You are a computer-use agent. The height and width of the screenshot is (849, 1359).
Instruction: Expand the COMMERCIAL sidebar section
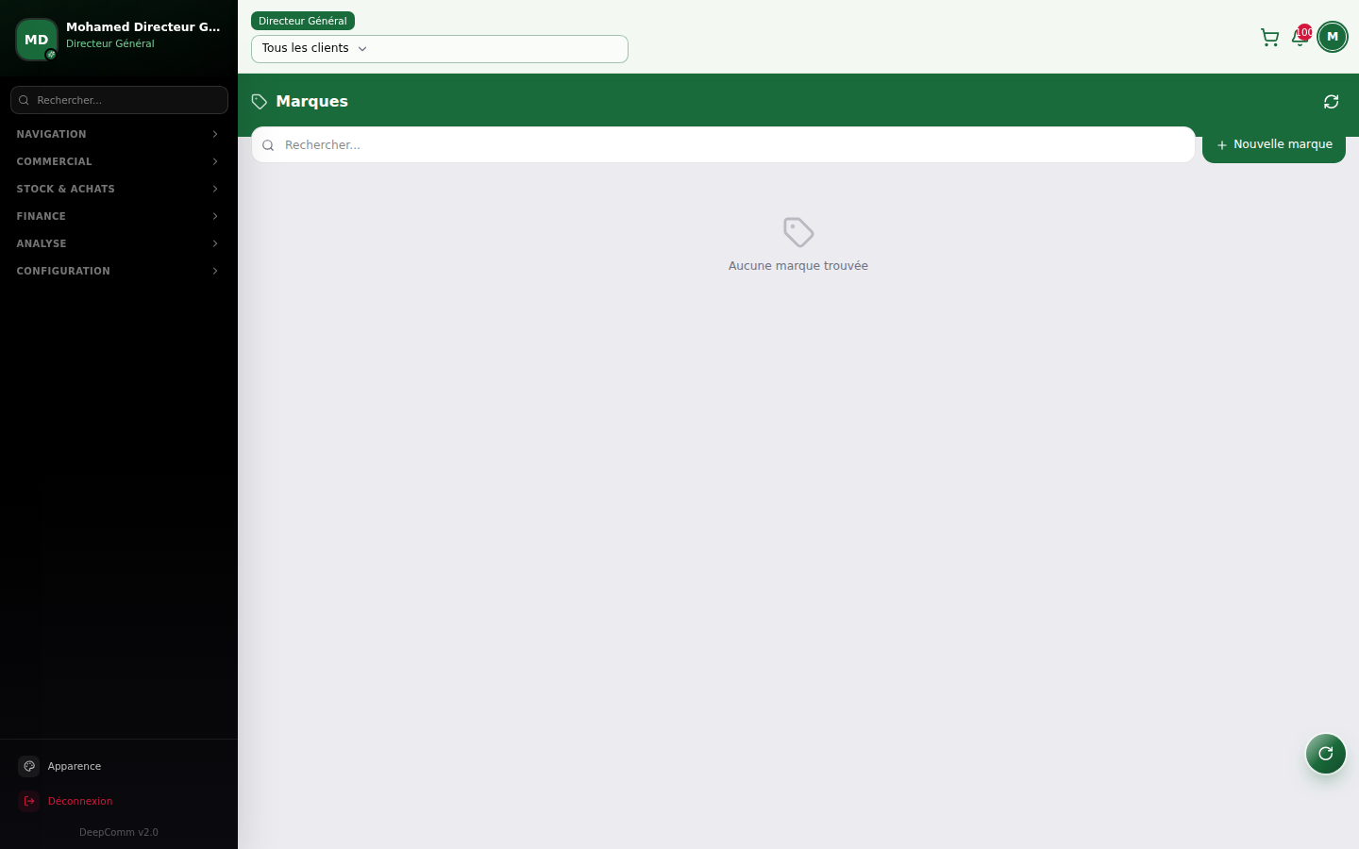pos(118,161)
